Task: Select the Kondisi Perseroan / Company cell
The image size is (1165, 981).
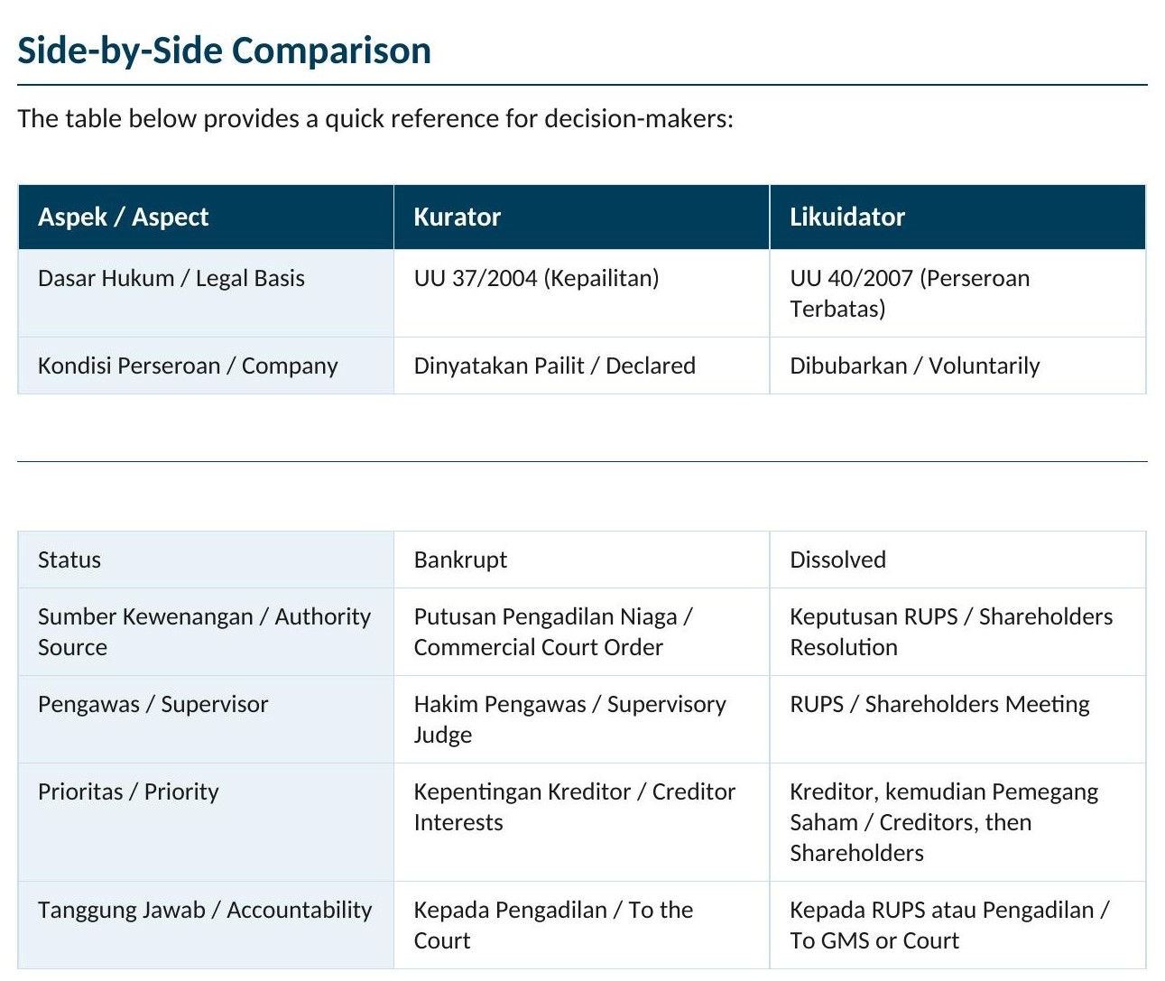Action: (x=188, y=366)
